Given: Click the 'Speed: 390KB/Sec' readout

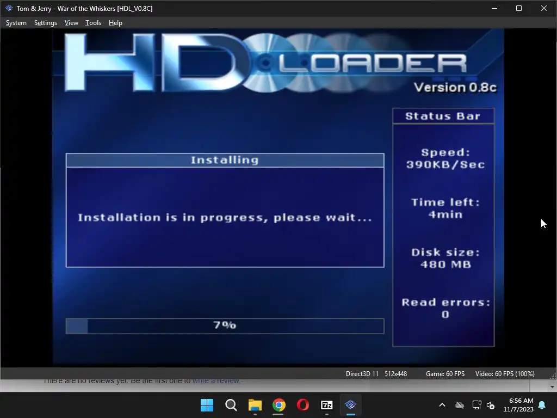Looking at the screenshot, I should pos(445,158).
